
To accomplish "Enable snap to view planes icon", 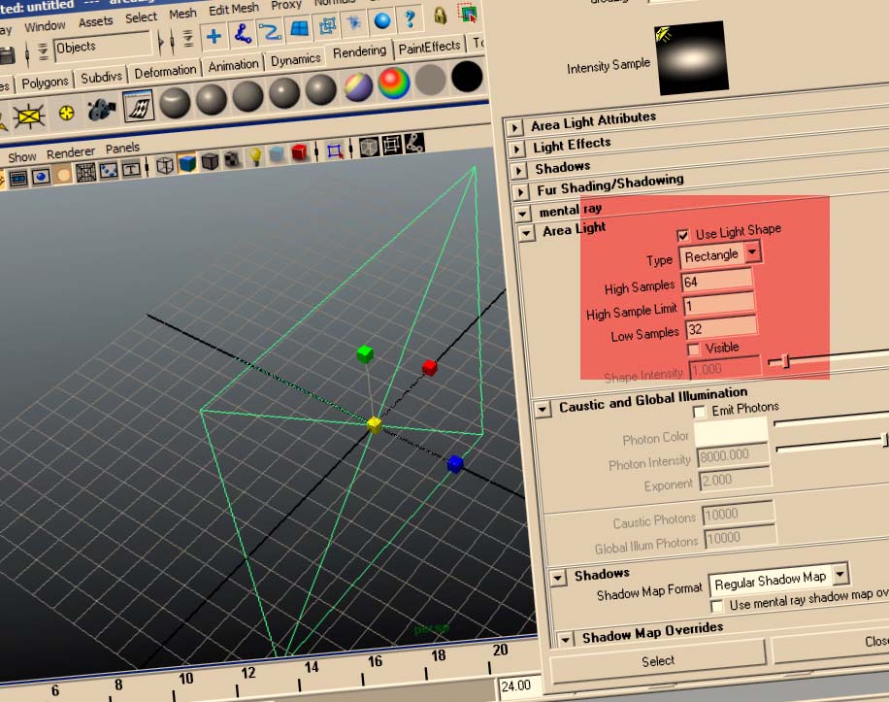I will pos(299,28).
